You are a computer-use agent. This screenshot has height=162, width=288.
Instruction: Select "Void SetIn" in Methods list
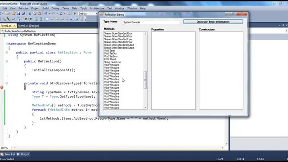tap(109, 51)
